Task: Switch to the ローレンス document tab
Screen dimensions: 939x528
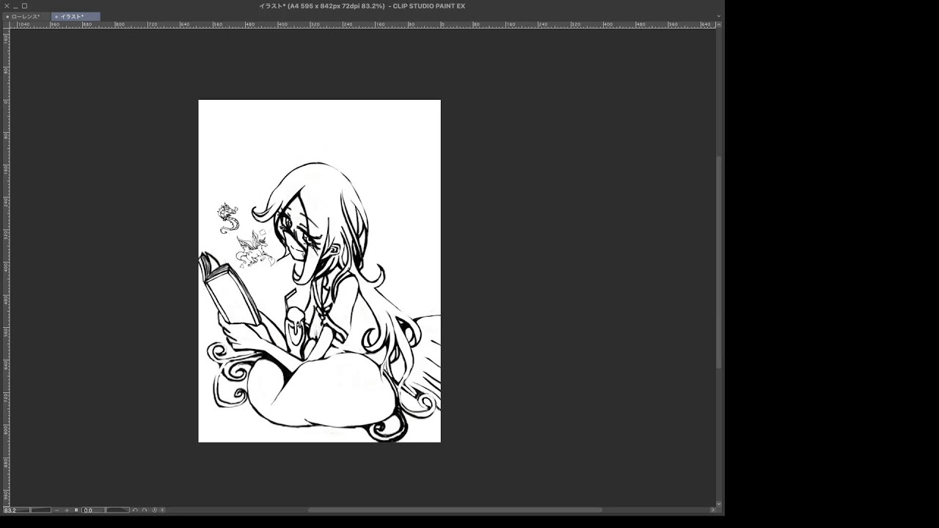Action: 26,16
